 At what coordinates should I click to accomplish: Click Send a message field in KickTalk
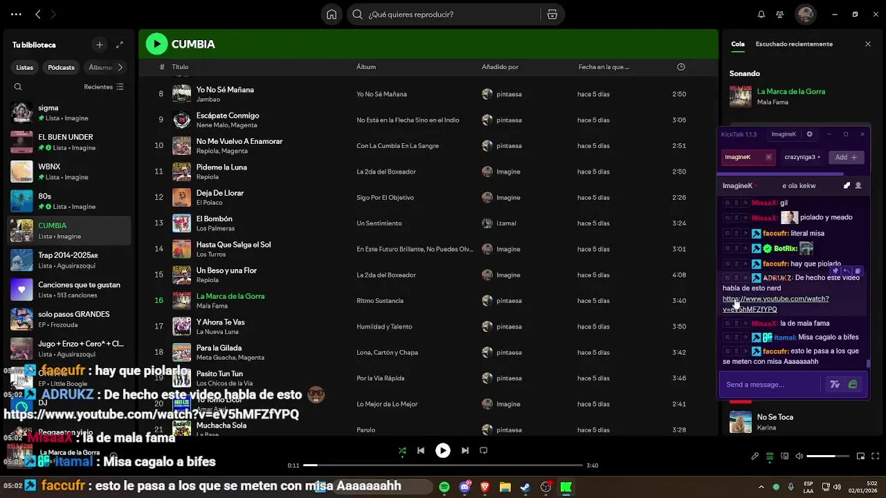770,385
